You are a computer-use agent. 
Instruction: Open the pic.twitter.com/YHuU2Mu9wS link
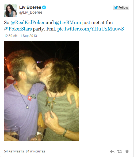tap(90, 29)
